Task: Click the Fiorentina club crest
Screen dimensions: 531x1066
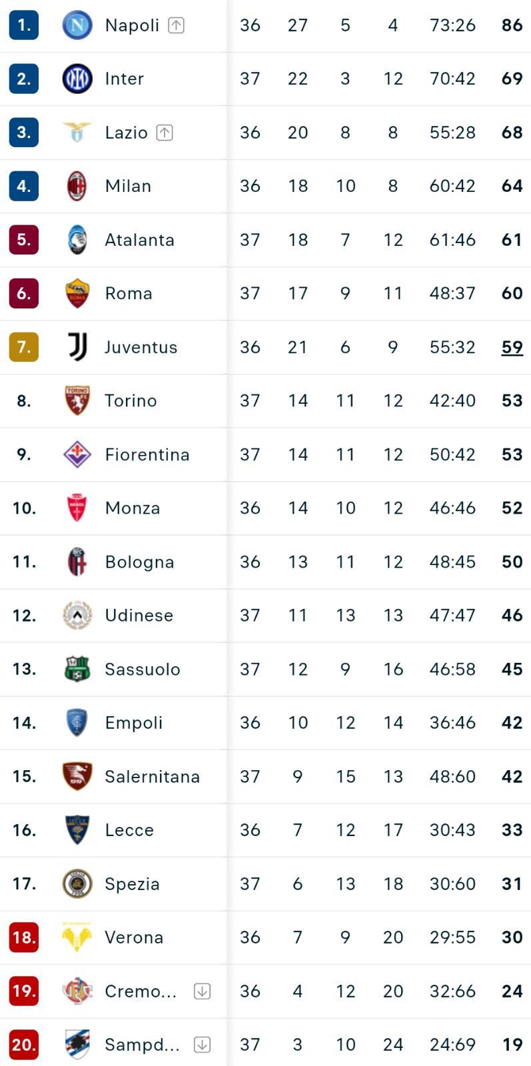Action: click(77, 454)
